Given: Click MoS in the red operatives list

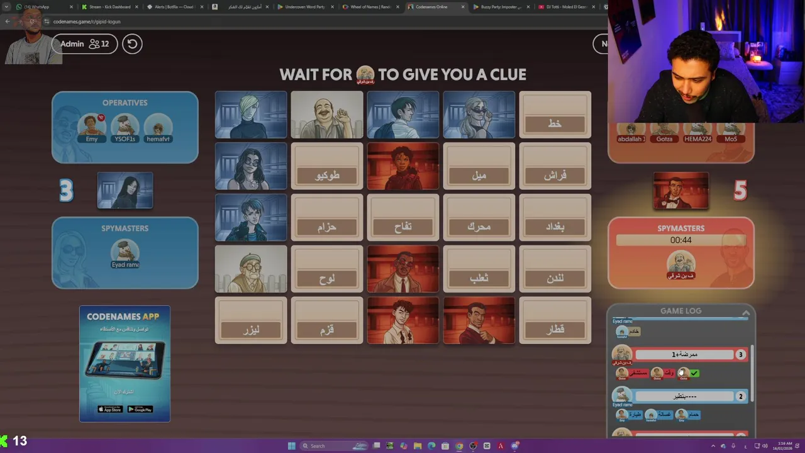Looking at the screenshot, I should tap(731, 132).
